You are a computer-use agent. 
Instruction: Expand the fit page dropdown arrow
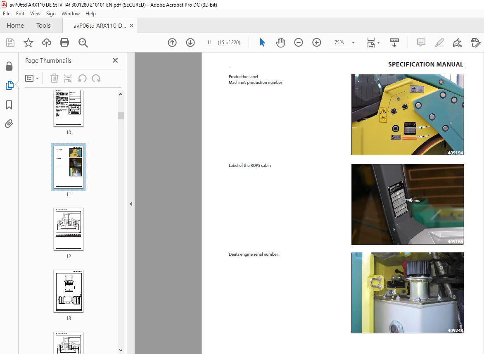pos(379,43)
